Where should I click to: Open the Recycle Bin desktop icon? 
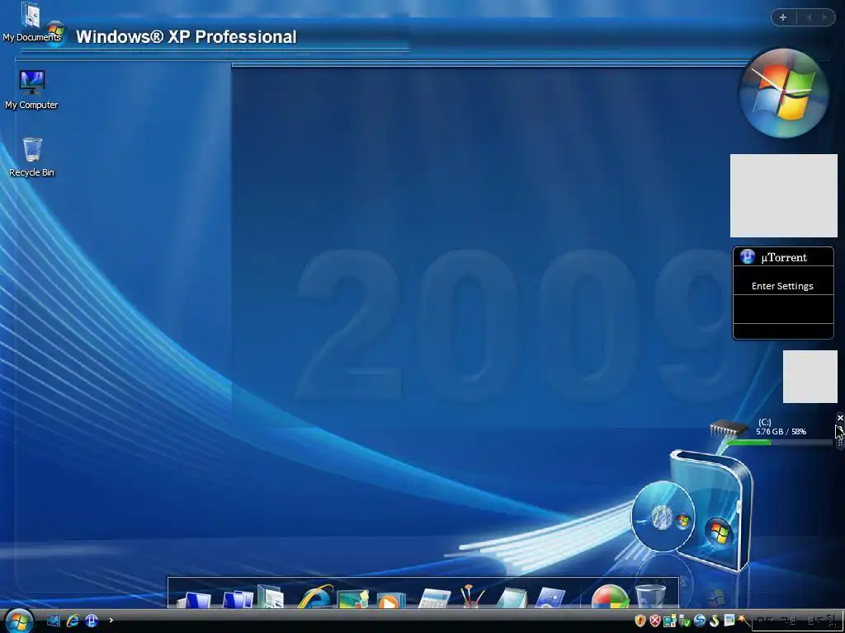pyautogui.click(x=32, y=157)
